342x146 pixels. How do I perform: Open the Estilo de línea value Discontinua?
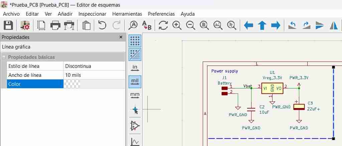(x=94, y=66)
